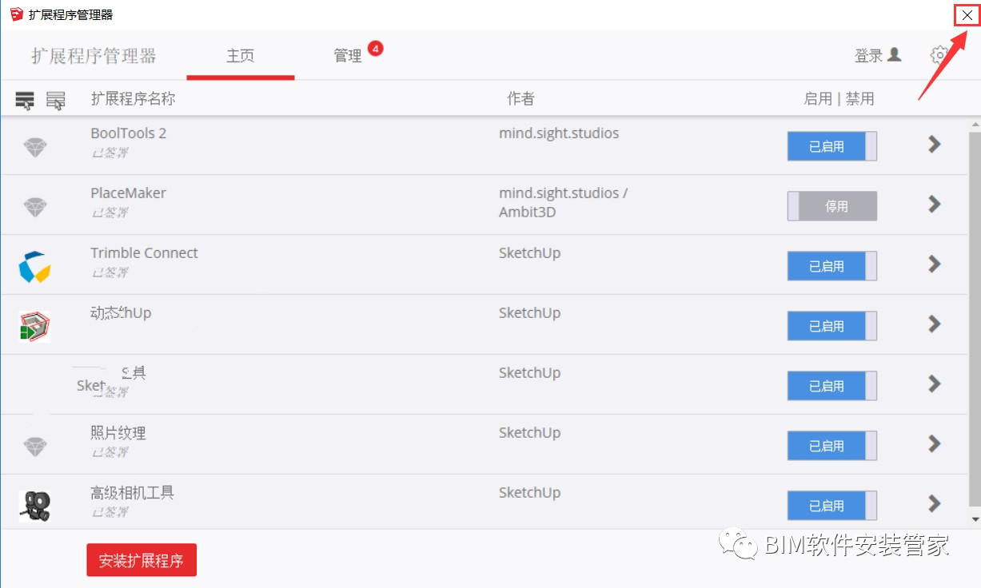Click the SketchUp logo in title bar
This screenshot has height=588, width=981.
point(16,14)
